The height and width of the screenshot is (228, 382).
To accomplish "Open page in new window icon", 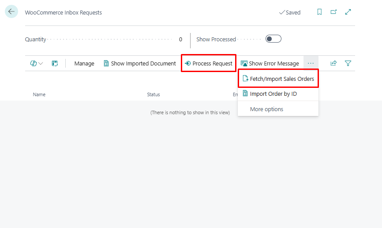I will (x=333, y=12).
